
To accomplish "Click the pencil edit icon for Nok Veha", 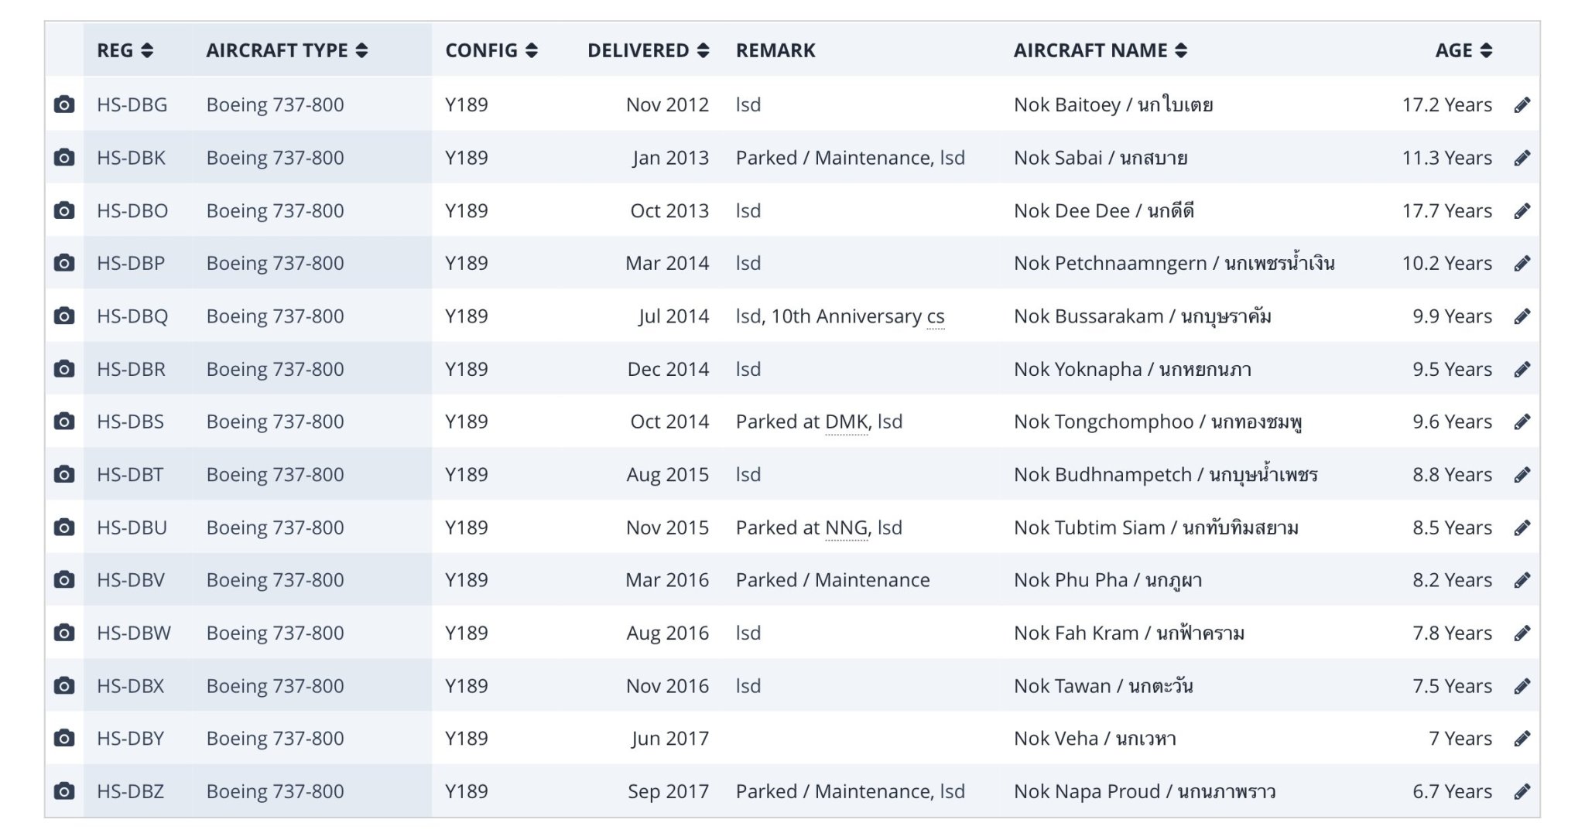I will [x=1522, y=739].
